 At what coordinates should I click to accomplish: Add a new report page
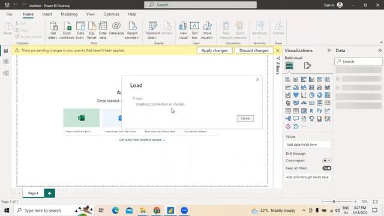[x=49, y=193]
